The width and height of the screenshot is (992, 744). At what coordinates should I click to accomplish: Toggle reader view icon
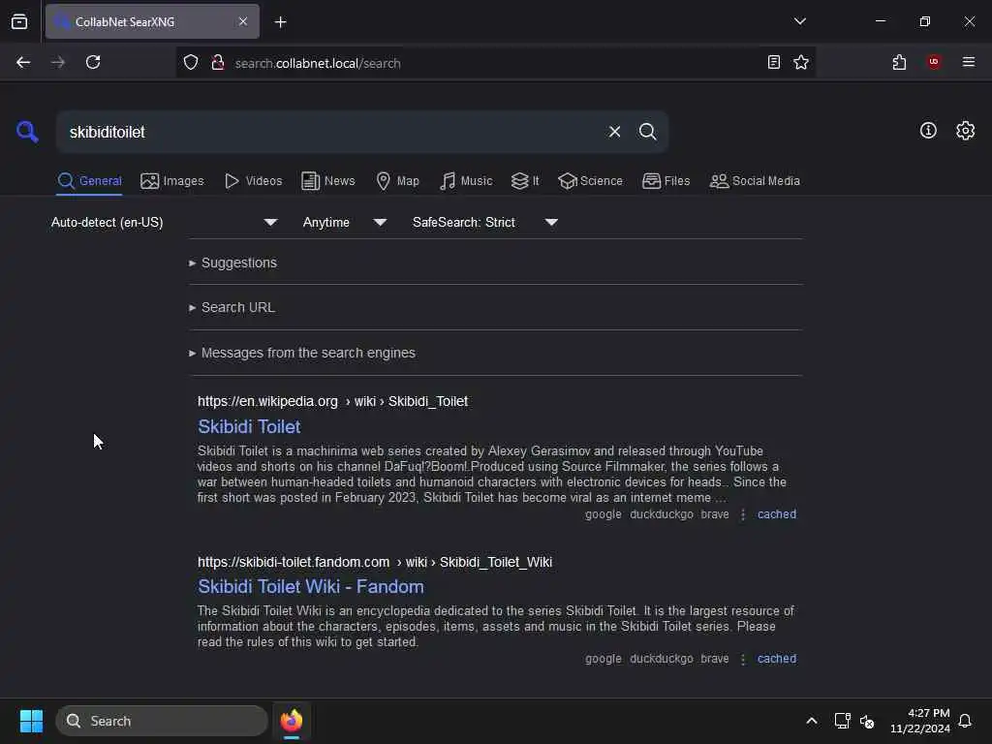[773, 62]
